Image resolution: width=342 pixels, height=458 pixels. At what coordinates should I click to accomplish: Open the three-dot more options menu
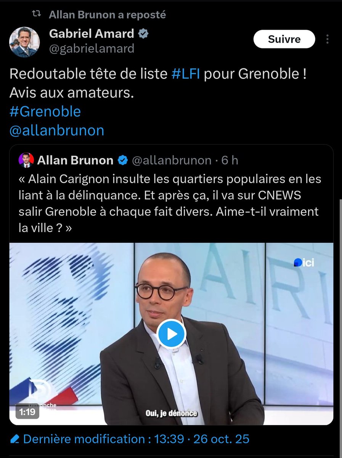click(x=328, y=39)
